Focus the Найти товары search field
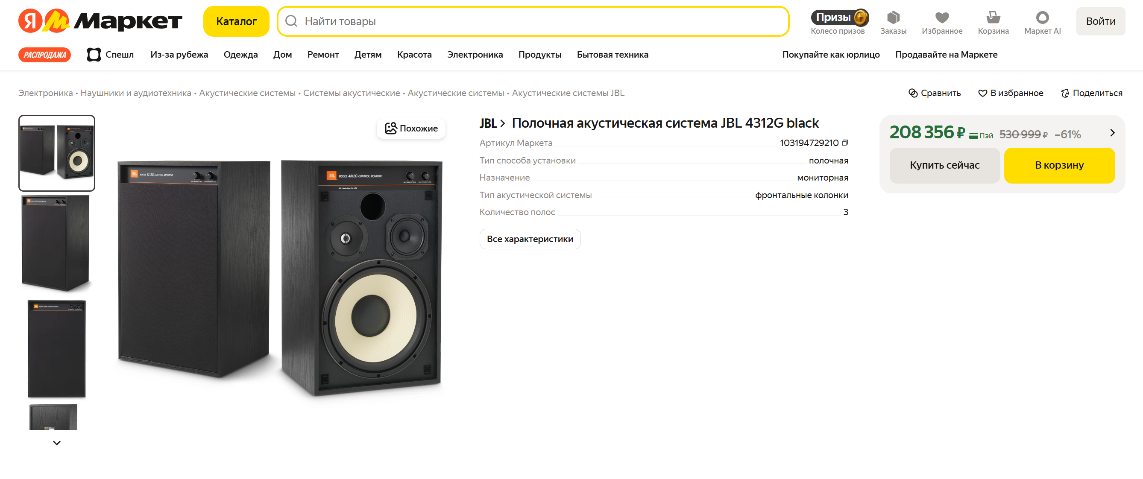 [533, 21]
